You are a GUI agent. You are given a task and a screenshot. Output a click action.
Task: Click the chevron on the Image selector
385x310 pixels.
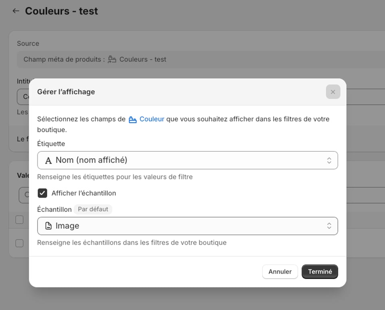[x=329, y=226]
